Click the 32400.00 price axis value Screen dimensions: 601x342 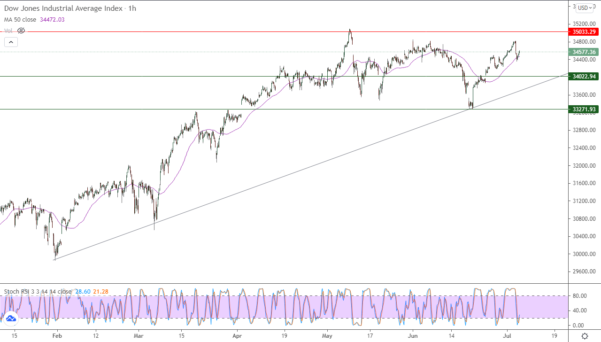[584, 148]
